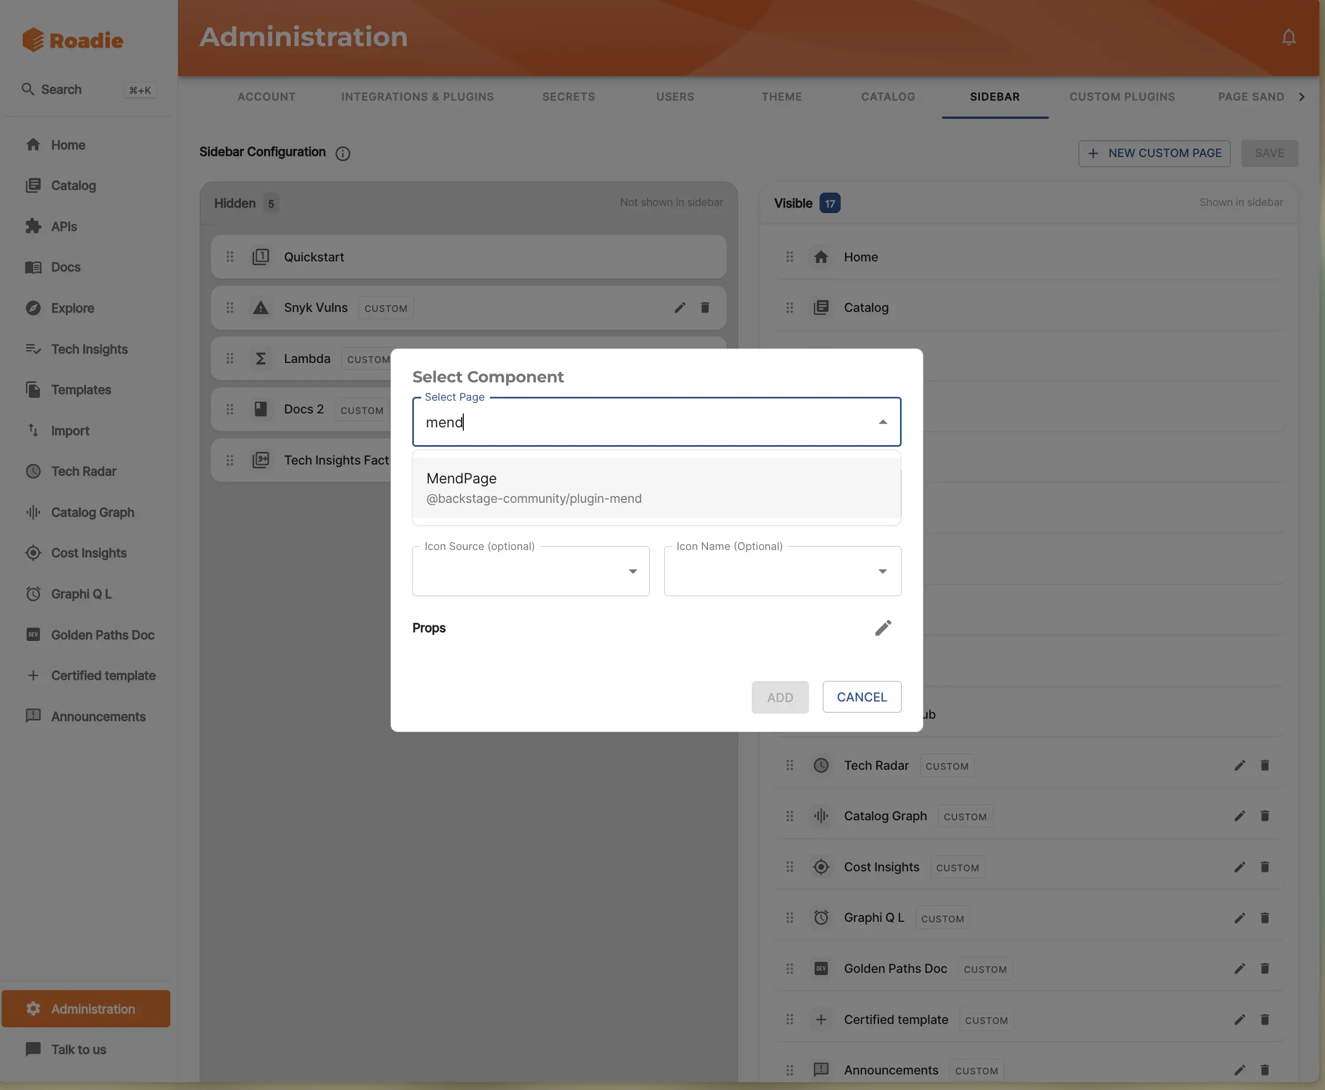The width and height of the screenshot is (1325, 1090).
Task: Open the Cost Insights target icon
Action: 33,553
